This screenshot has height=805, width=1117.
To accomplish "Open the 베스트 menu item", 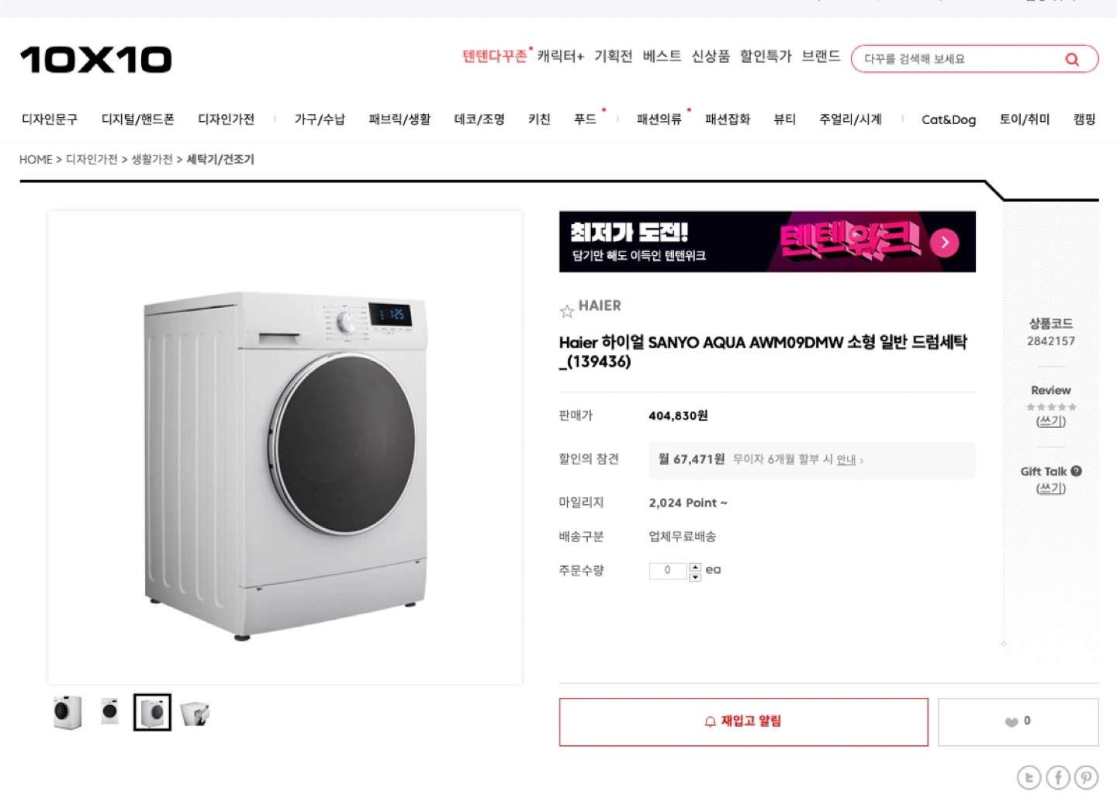I will (662, 56).
